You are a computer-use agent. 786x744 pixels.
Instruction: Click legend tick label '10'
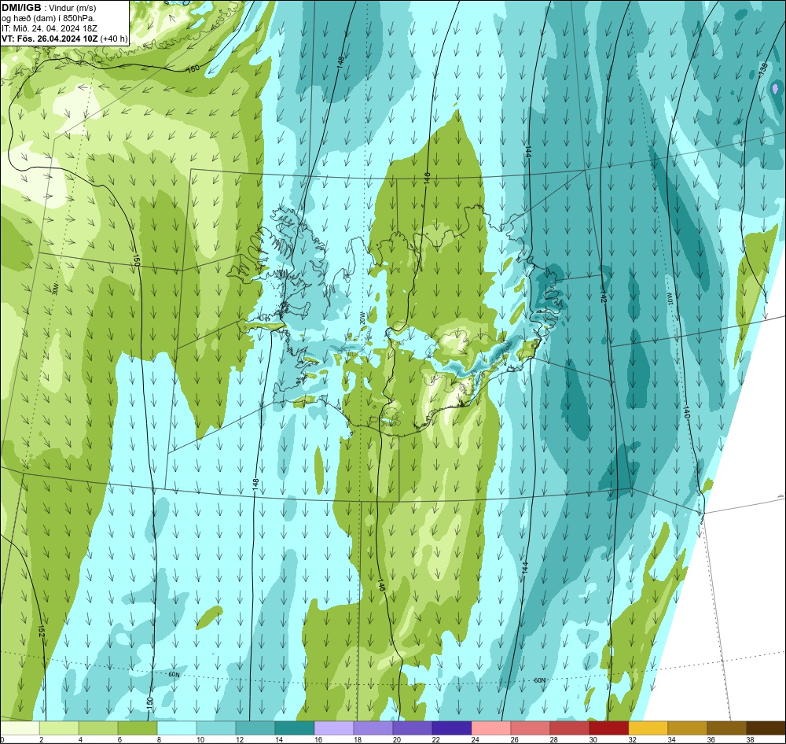[x=200, y=739]
